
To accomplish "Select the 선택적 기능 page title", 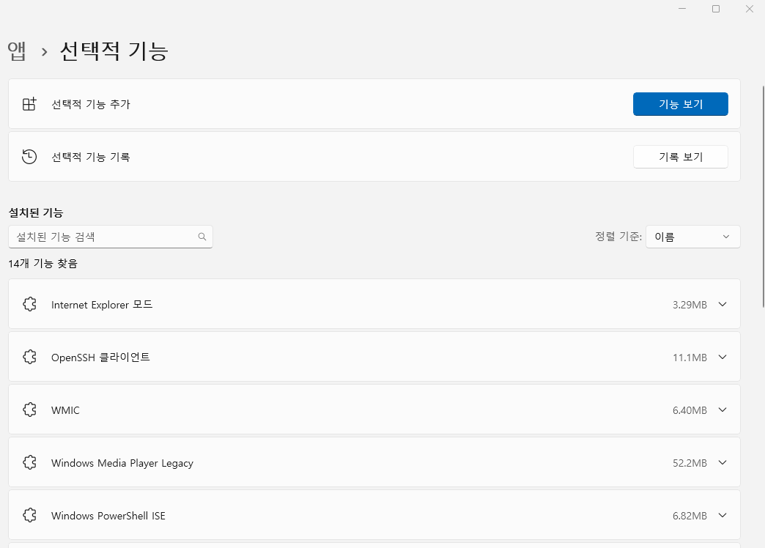I will (114, 51).
